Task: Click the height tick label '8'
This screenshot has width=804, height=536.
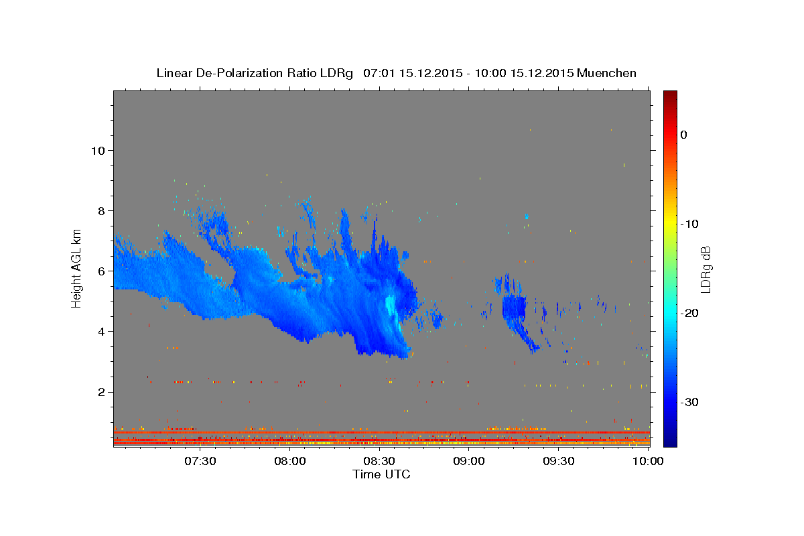Action: (x=102, y=210)
